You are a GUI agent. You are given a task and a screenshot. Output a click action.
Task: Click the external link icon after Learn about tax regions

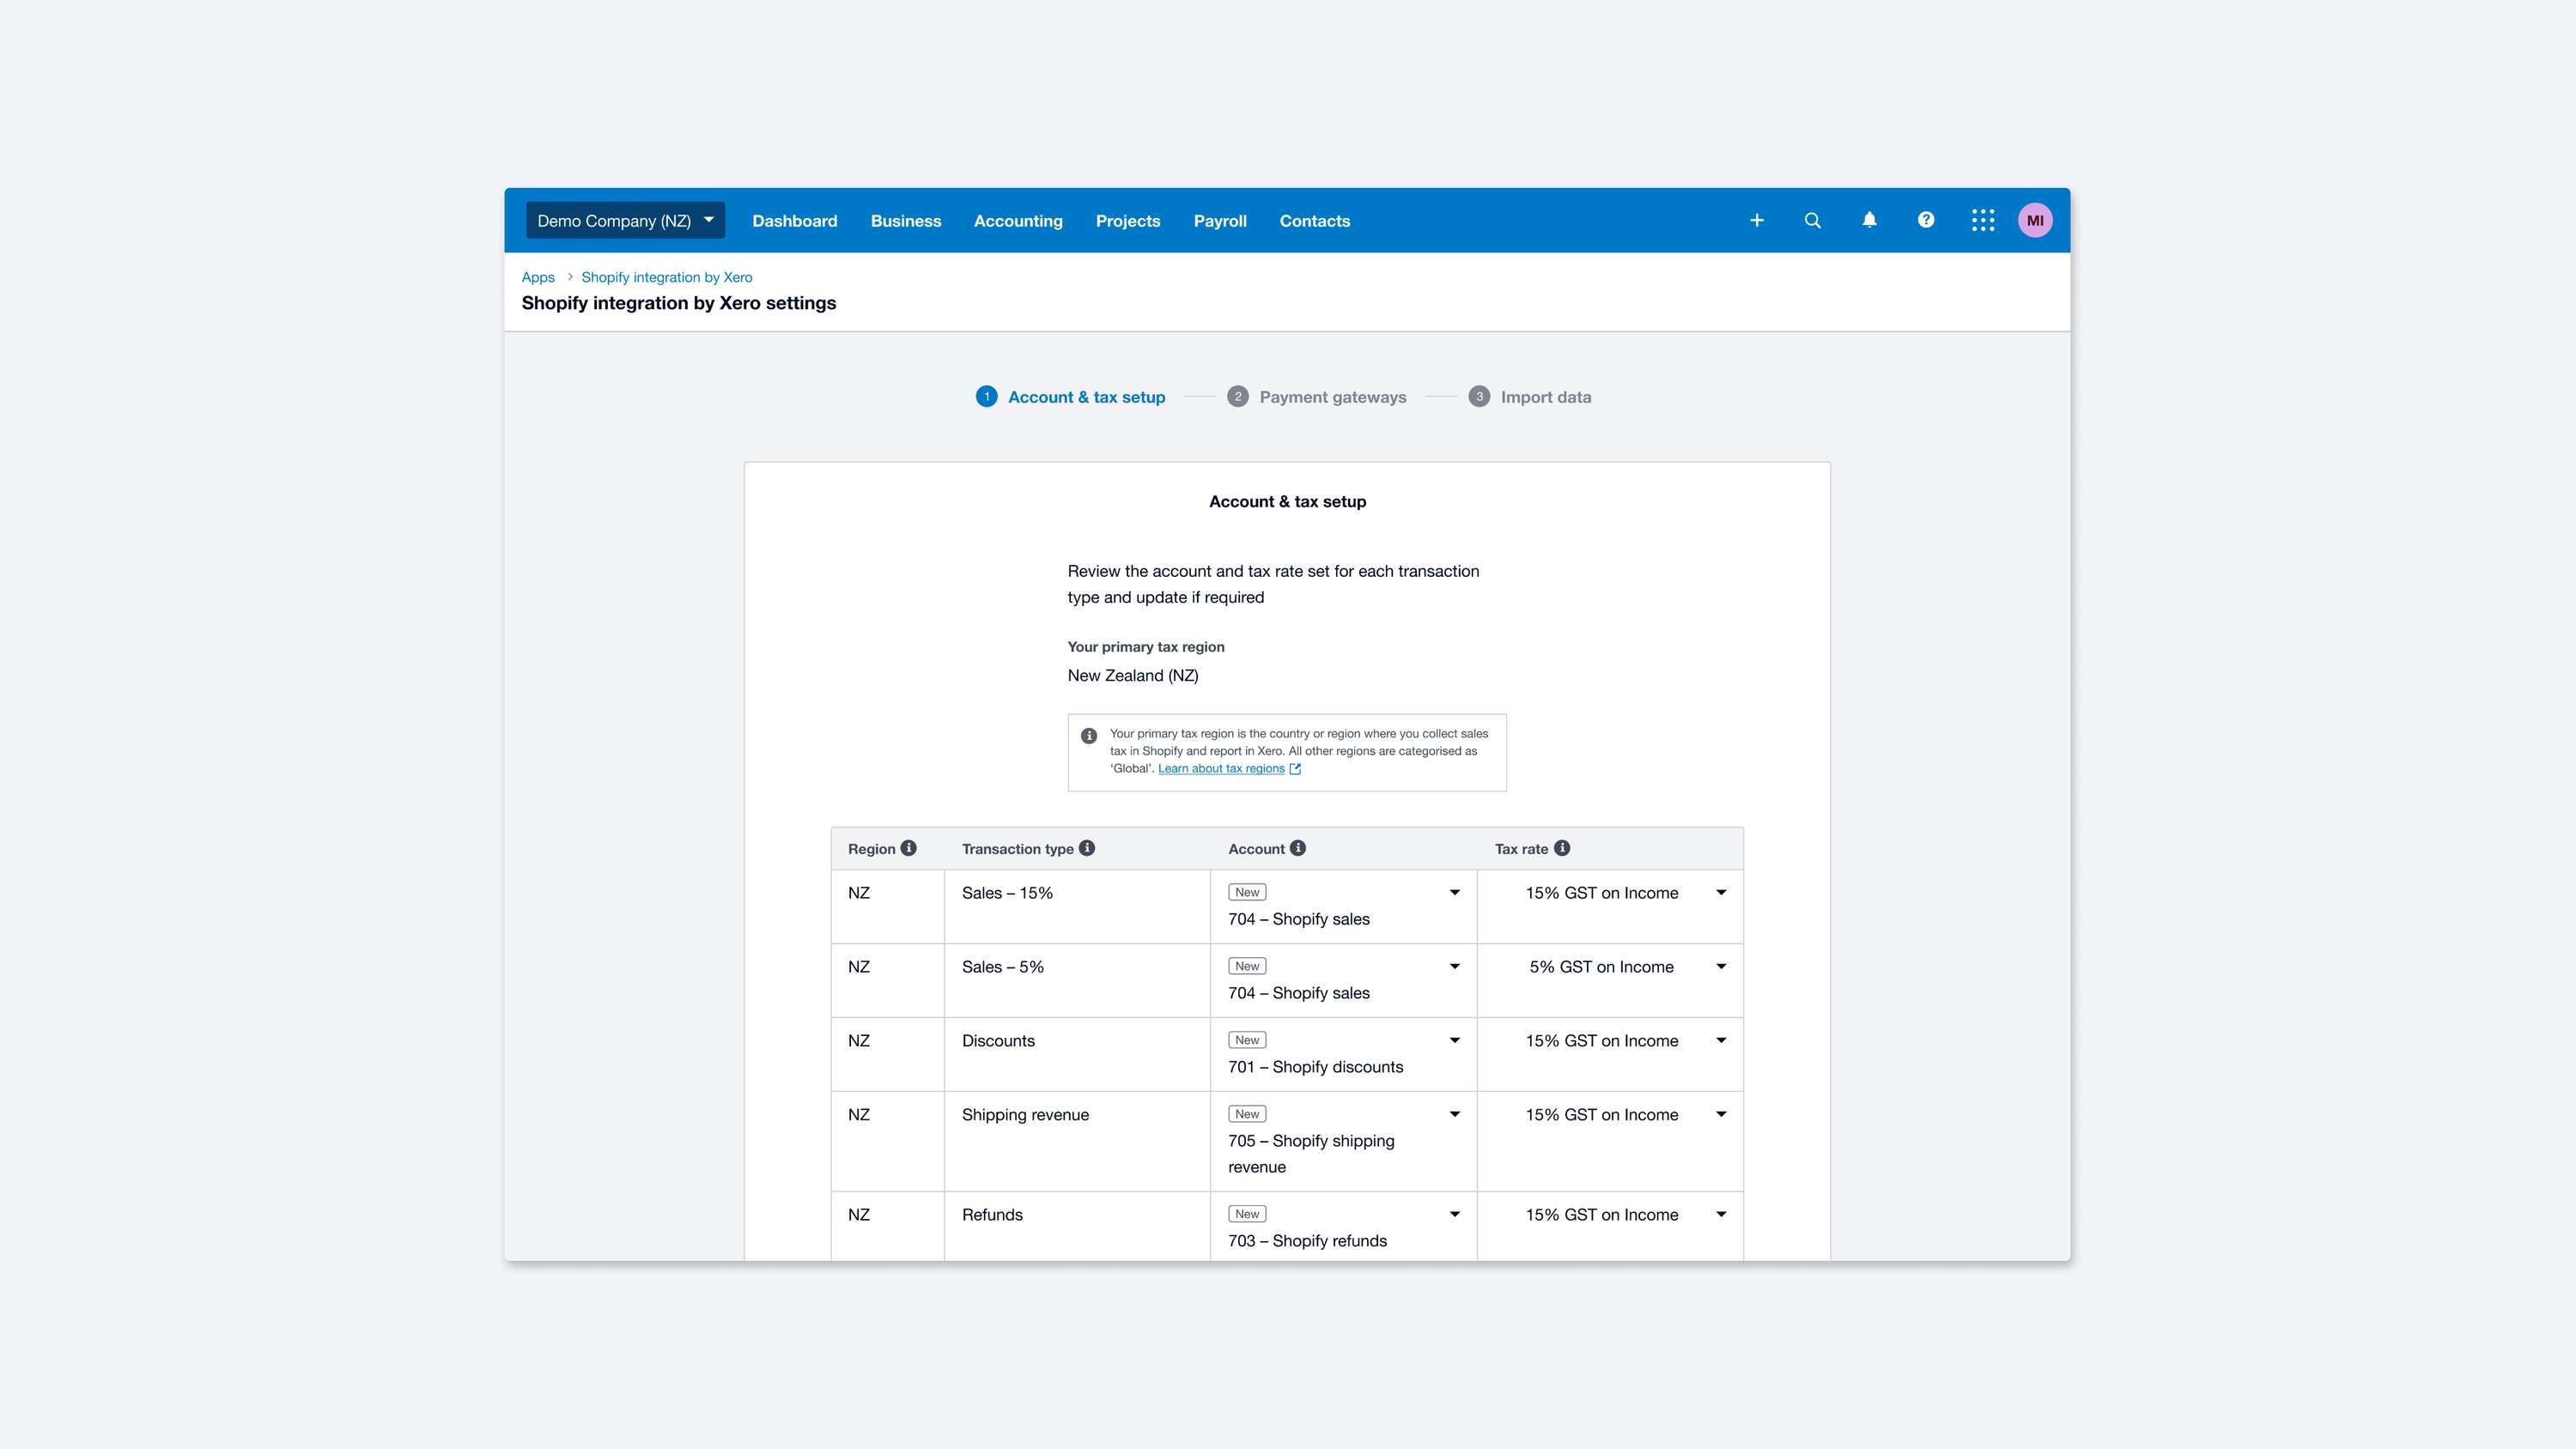(1295, 769)
